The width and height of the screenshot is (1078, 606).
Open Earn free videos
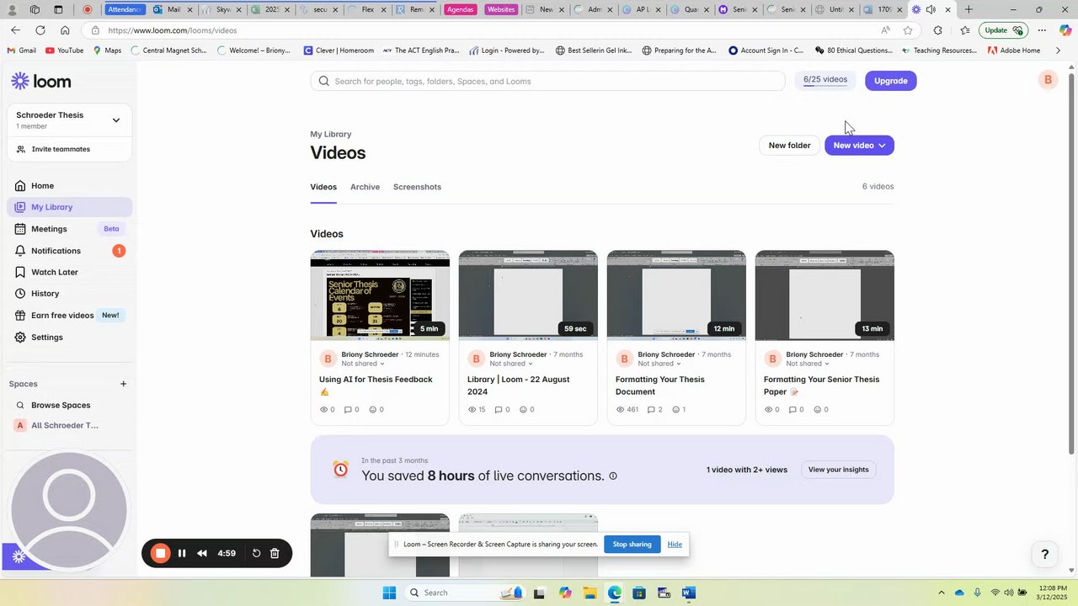(x=70, y=316)
